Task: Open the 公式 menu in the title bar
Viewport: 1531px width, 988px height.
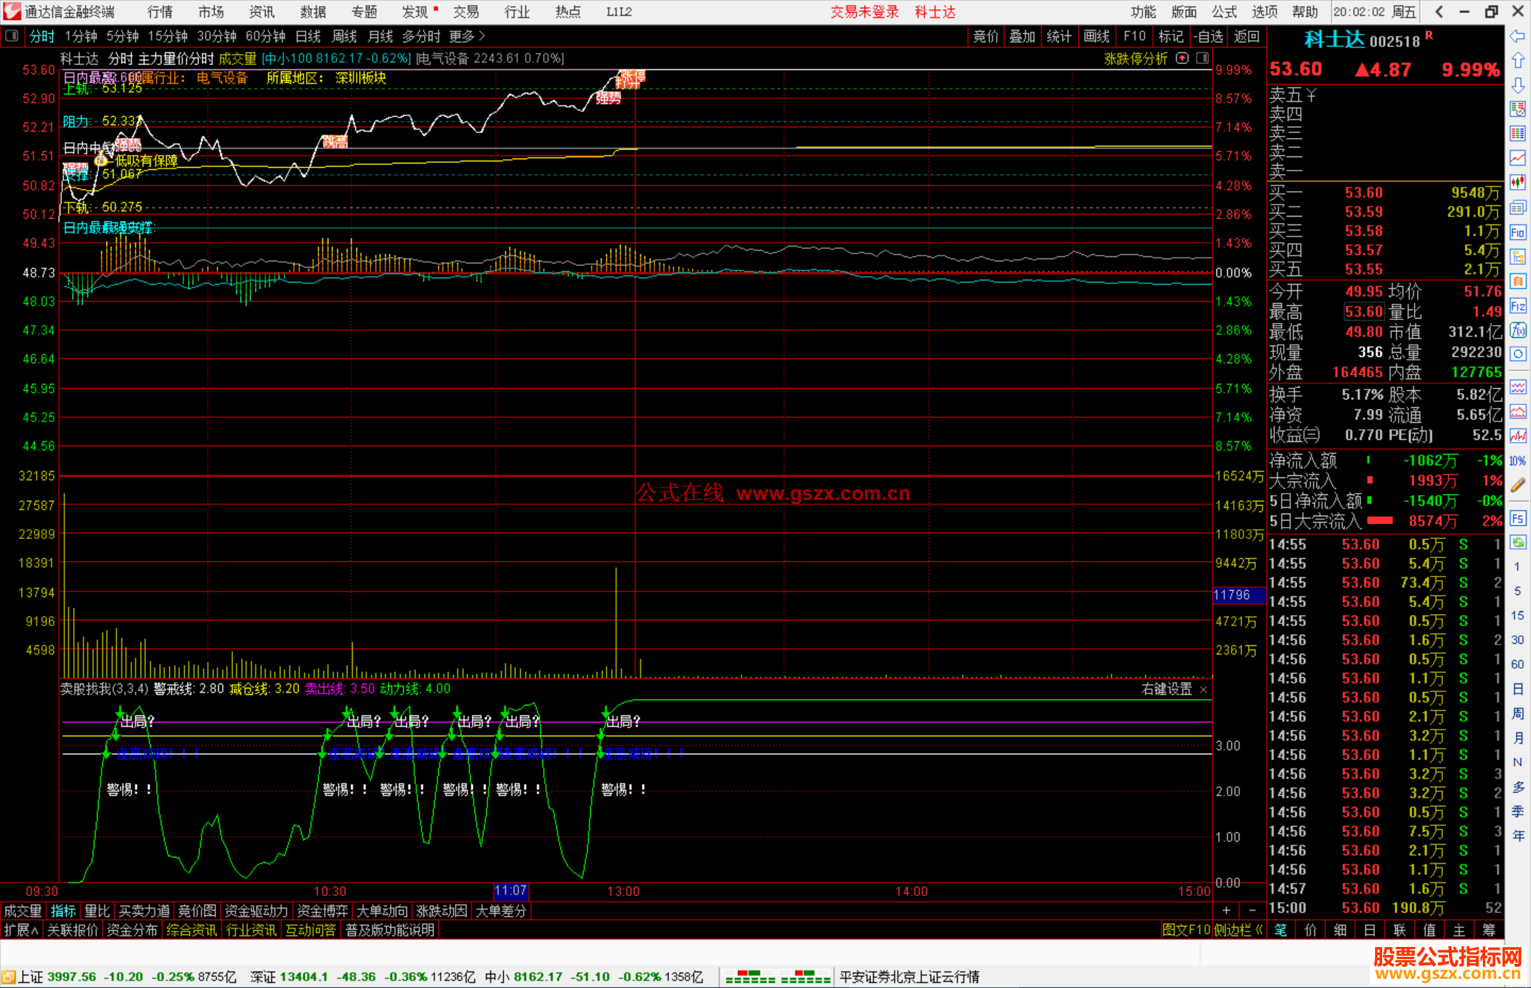Action: pyautogui.click(x=1224, y=12)
